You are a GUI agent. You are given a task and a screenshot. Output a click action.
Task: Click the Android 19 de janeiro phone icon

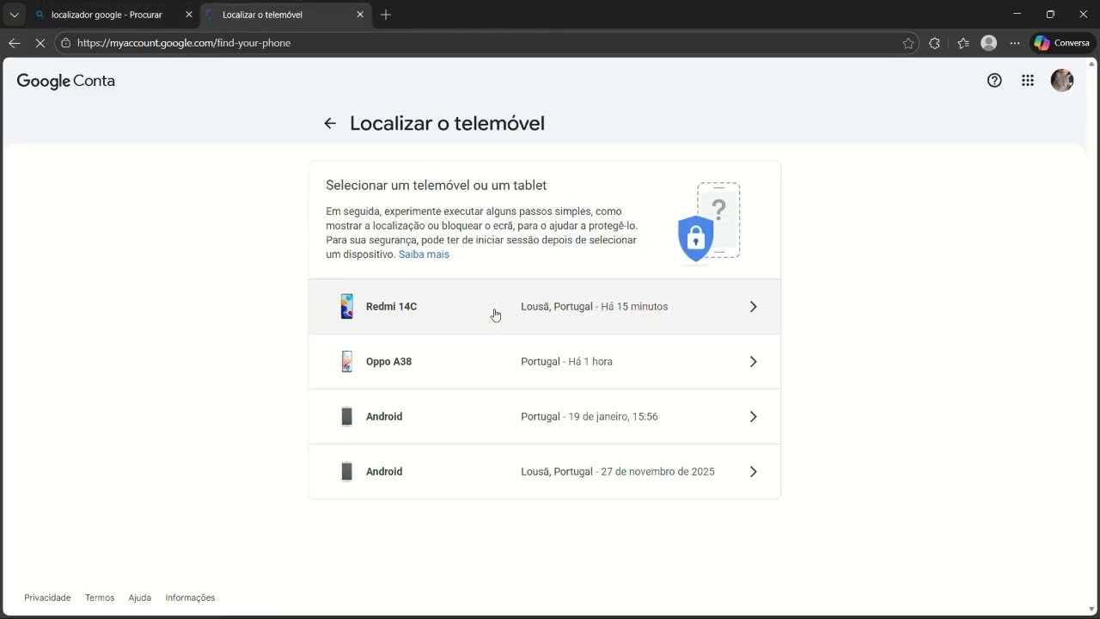coord(346,417)
